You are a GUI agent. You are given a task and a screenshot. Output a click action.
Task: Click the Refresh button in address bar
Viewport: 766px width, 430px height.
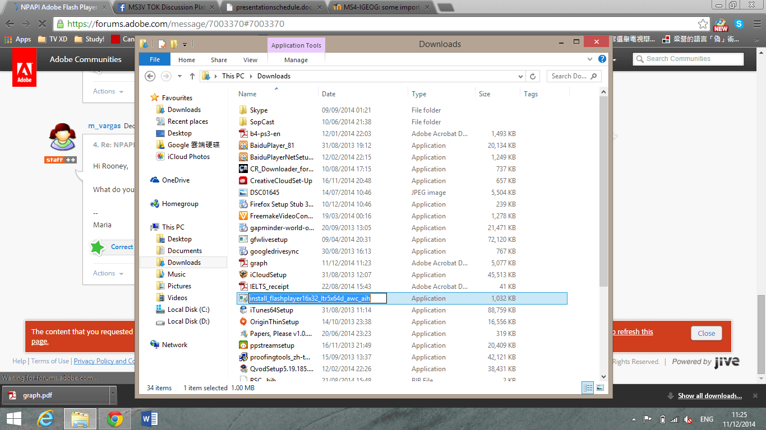[x=532, y=76]
